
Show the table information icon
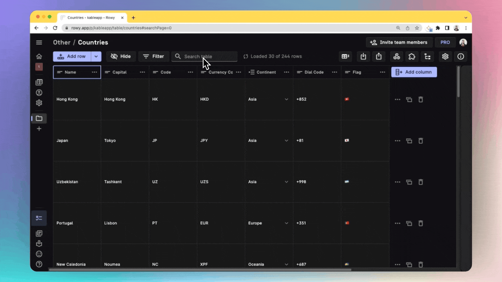pyautogui.click(x=460, y=56)
